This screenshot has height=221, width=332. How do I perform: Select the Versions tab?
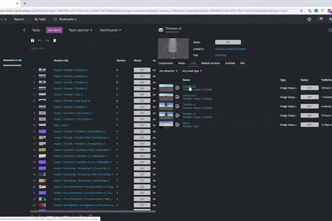tap(54, 30)
